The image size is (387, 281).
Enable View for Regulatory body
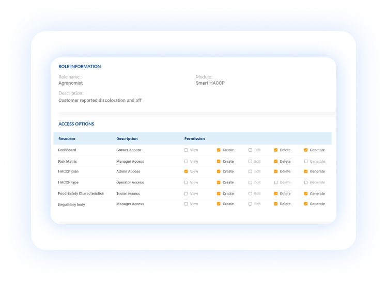pyautogui.click(x=186, y=204)
